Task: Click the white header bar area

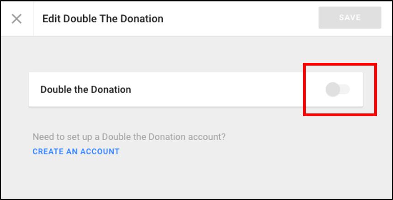Action: click(238, 19)
